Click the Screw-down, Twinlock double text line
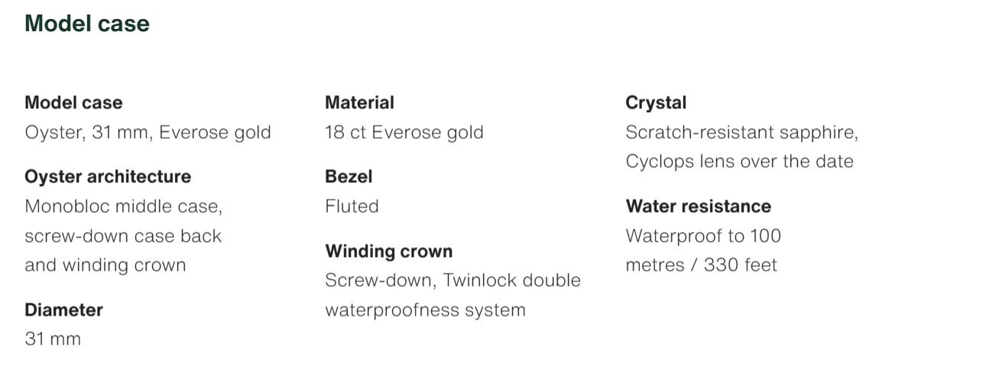The image size is (989, 366). [452, 280]
